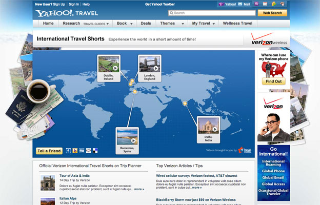The image size is (320, 205).
Task: Share via Yahoo Buzz icon
Action: click(75, 151)
